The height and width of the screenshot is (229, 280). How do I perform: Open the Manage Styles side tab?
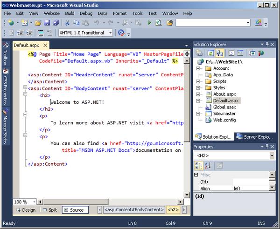coord(5,126)
